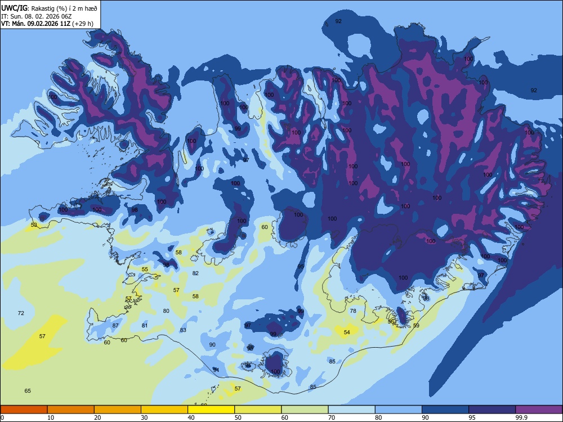Click the '59' value on the map
The height and width of the screenshot is (422, 563).
coord(416,325)
